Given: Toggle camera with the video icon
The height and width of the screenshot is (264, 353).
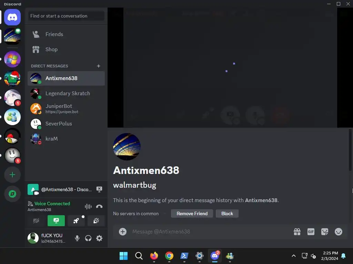Looking at the screenshot, I should coord(36,221).
